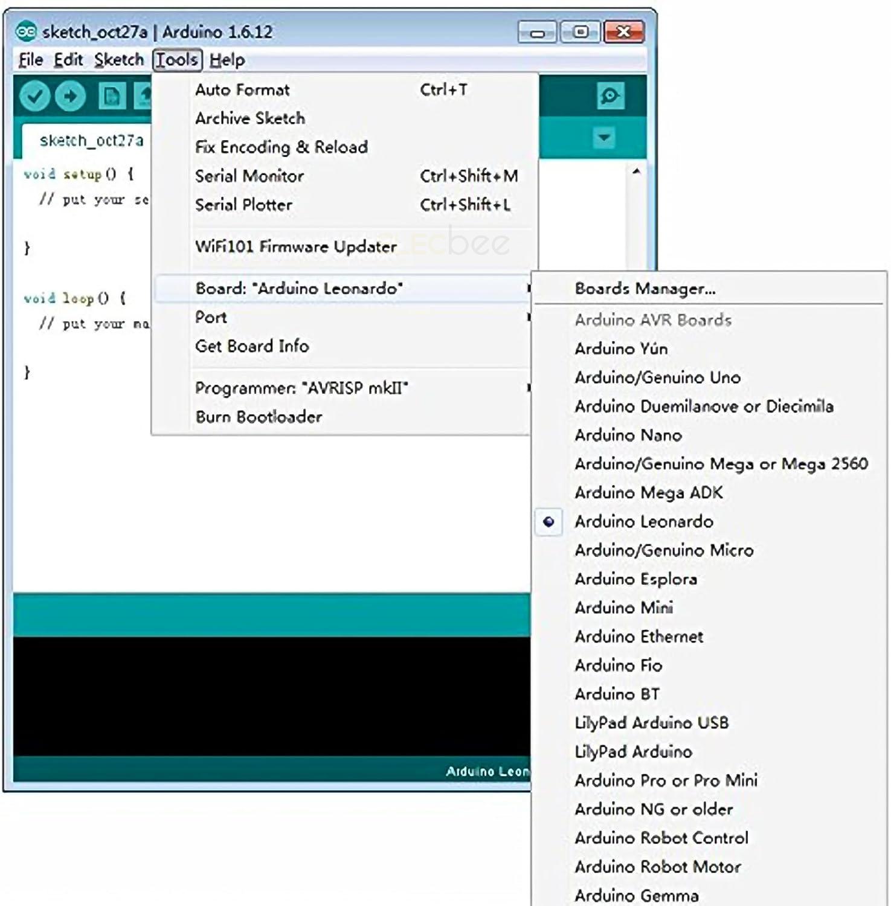Viewport: 891px width, 906px height.
Task: Open the tab options dropdown arrow
Action: click(x=603, y=138)
